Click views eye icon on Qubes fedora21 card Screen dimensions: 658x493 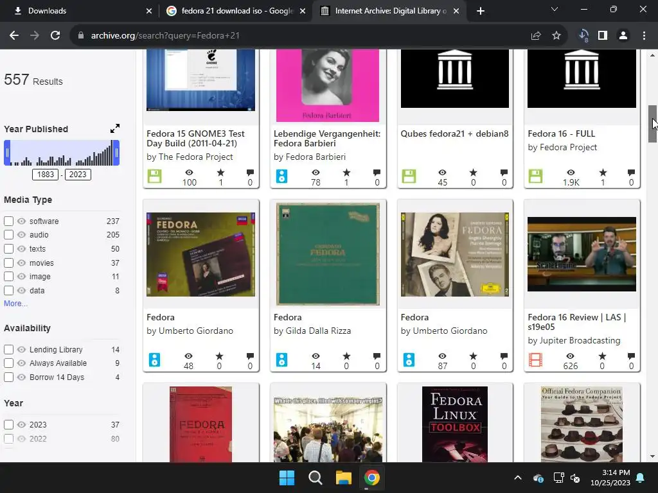click(x=442, y=172)
